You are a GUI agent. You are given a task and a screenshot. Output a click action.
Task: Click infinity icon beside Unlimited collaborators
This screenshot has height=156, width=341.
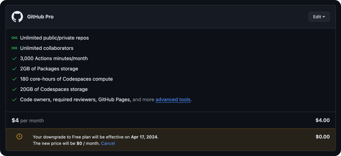(14, 48)
